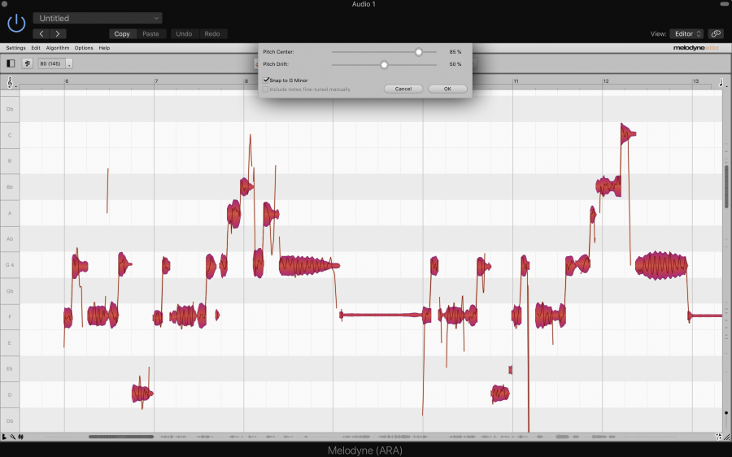Select the D note blob before bar 7
The width and height of the screenshot is (732, 457).
[x=142, y=394]
